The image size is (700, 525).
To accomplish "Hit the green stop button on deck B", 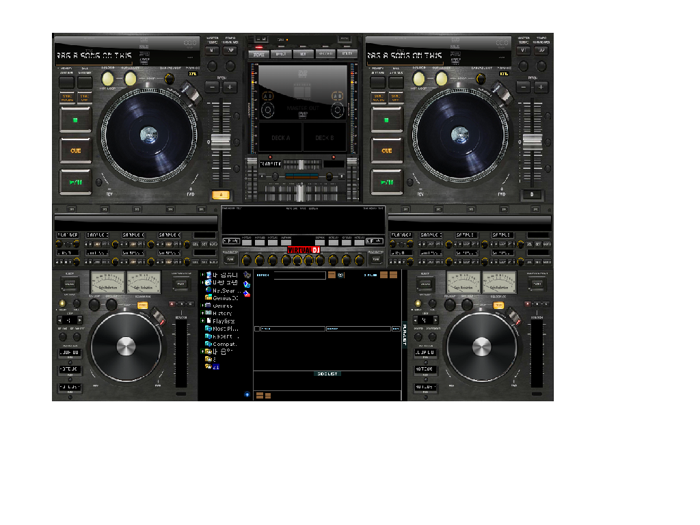I will (387, 120).
